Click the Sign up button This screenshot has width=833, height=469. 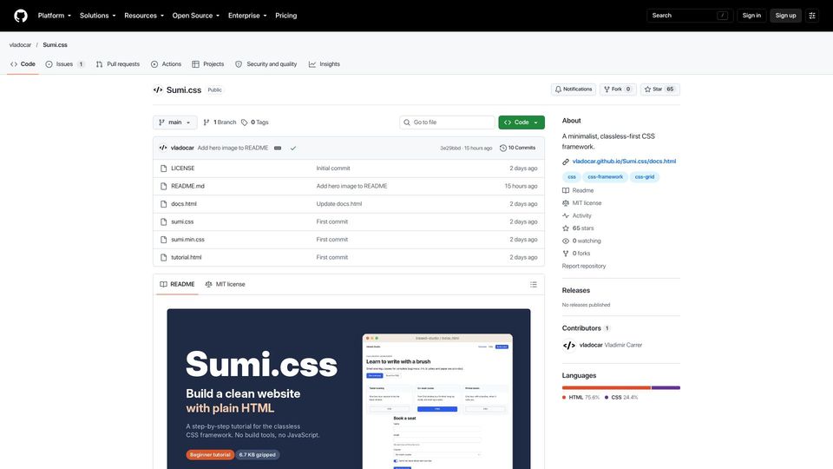(785, 16)
